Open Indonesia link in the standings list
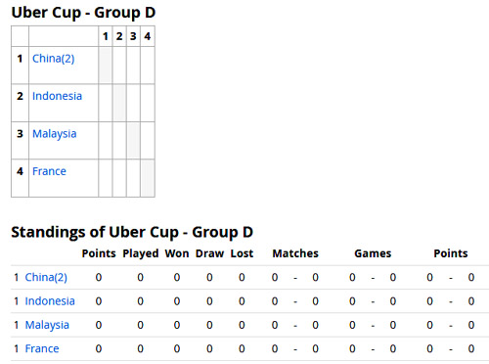Screen dimensions: 489x364 [x=50, y=301]
